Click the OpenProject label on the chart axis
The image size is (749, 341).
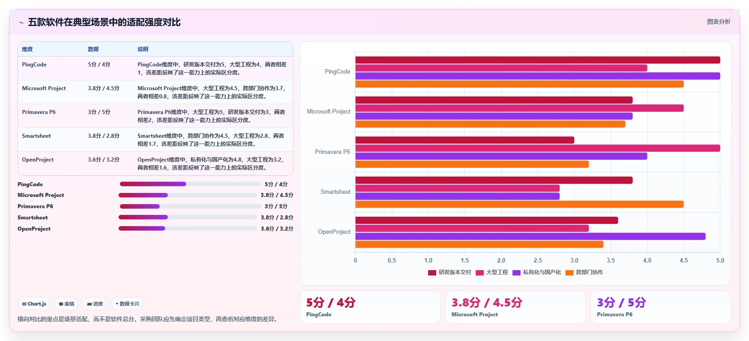[x=334, y=232]
